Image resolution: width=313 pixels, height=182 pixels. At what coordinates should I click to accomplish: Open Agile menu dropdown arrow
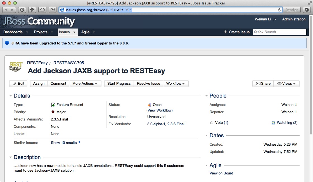click(94, 32)
